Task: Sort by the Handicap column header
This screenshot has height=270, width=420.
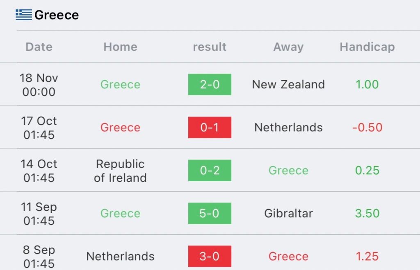Action: (367, 47)
